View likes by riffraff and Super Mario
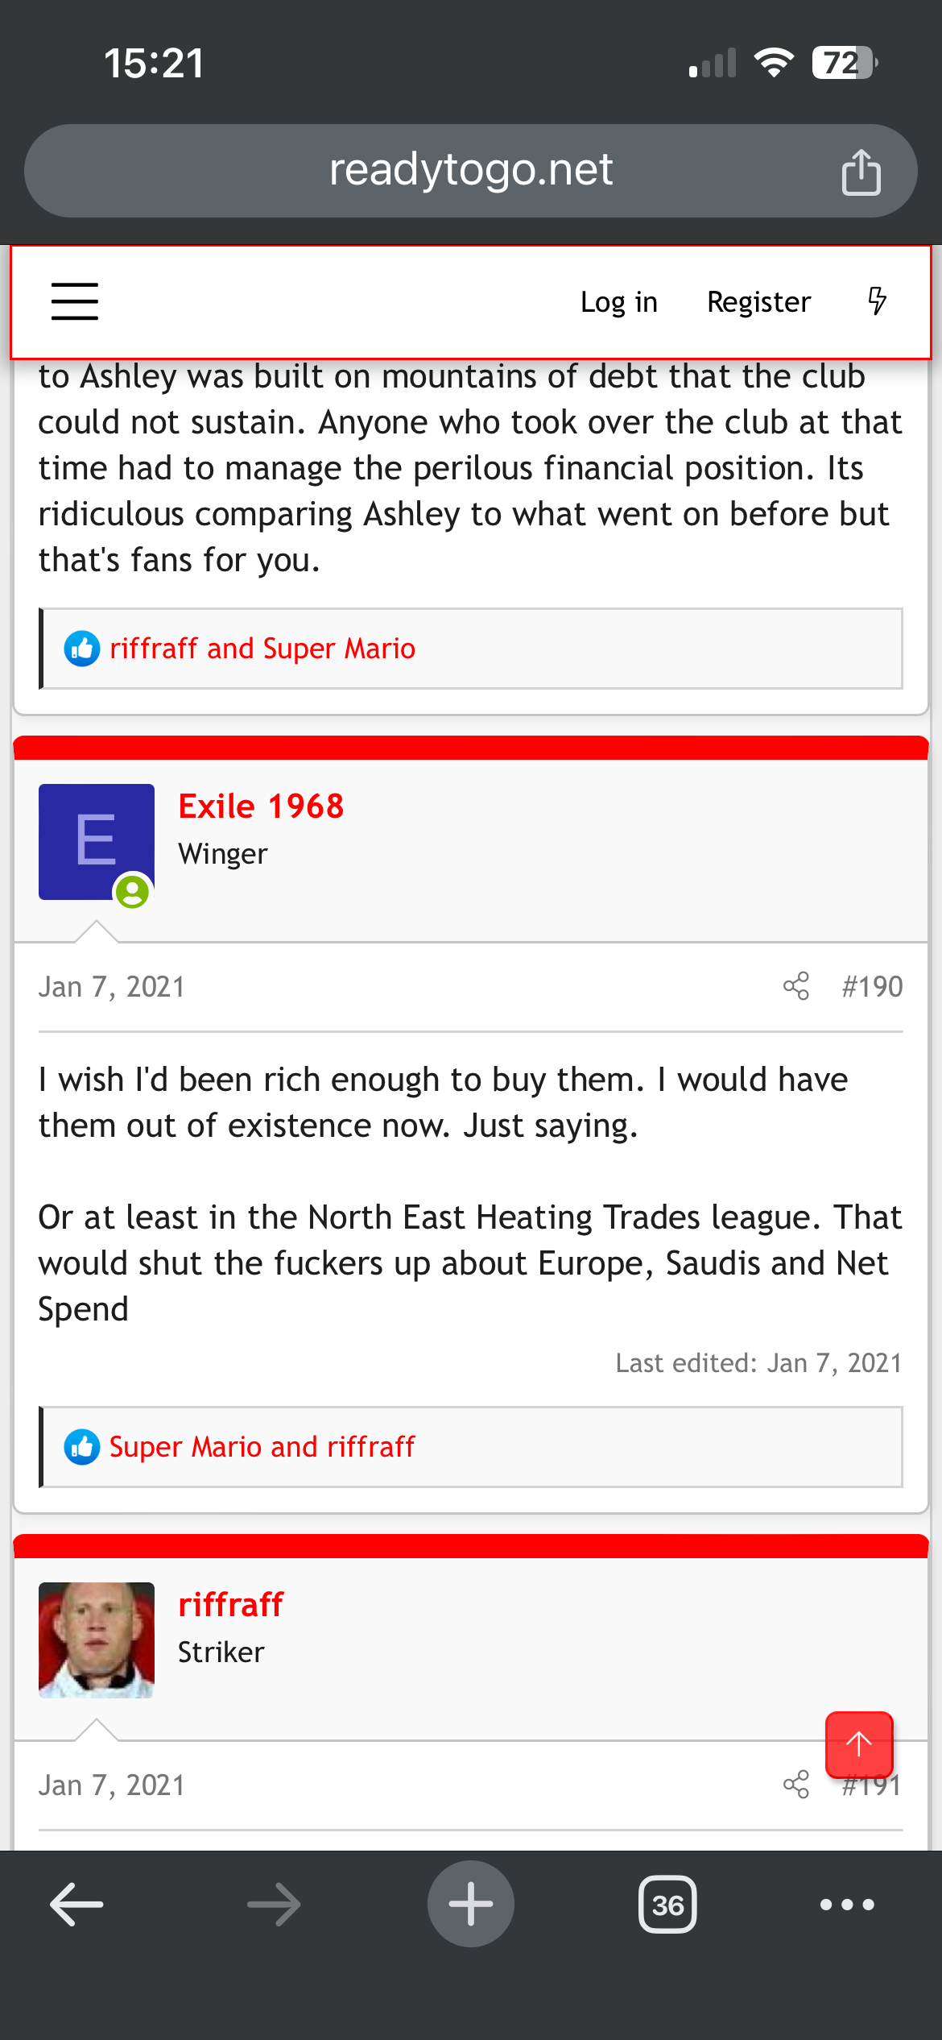The height and width of the screenshot is (2040, 942). coord(262,649)
